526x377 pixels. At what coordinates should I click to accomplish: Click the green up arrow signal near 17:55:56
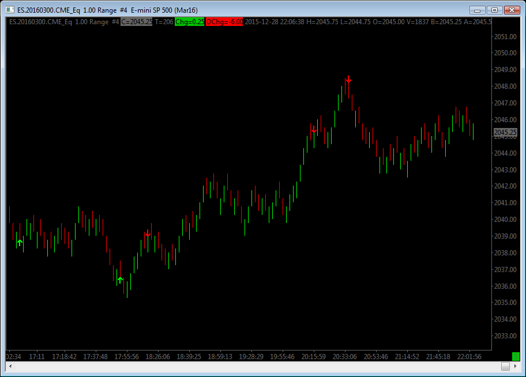click(120, 280)
